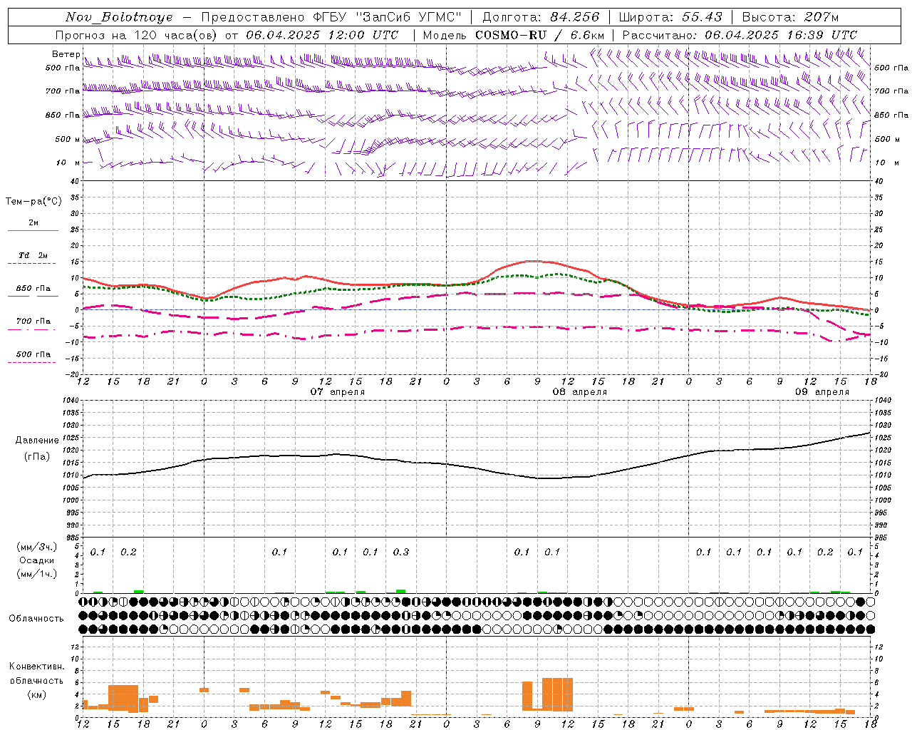
Task: Select the text ФГБУ "ЗапСиб УГМС"
Action: point(388,17)
